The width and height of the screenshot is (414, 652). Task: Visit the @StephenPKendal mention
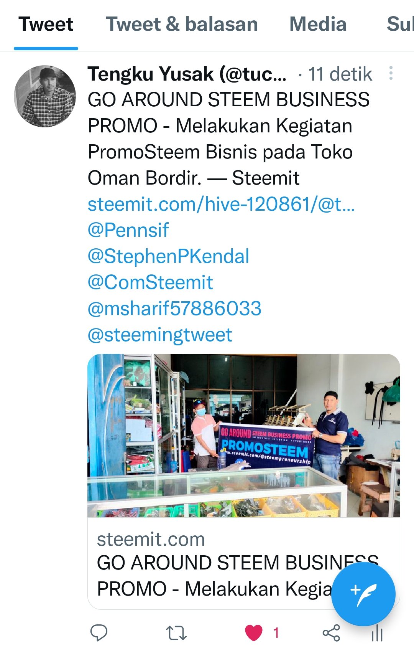pos(168,256)
